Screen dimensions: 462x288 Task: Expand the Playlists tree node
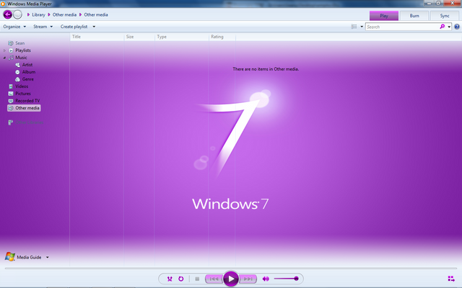(x=4, y=50)
